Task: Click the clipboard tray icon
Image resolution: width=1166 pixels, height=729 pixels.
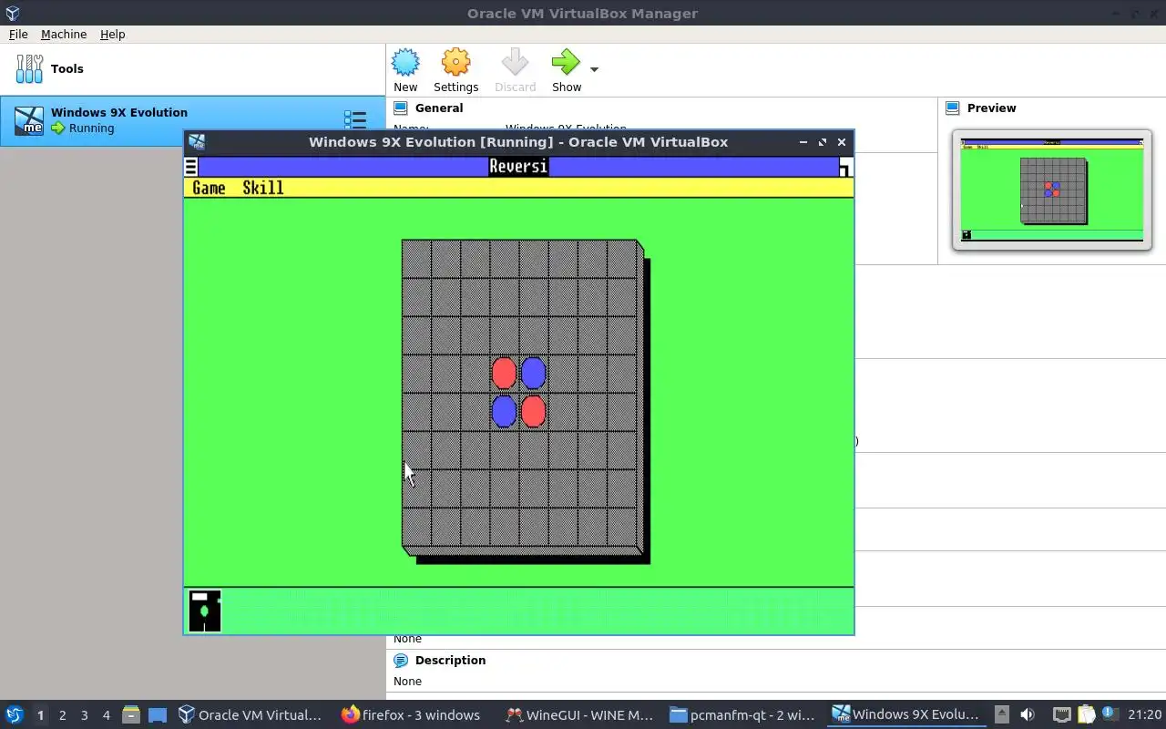Action: point(1086,714)
